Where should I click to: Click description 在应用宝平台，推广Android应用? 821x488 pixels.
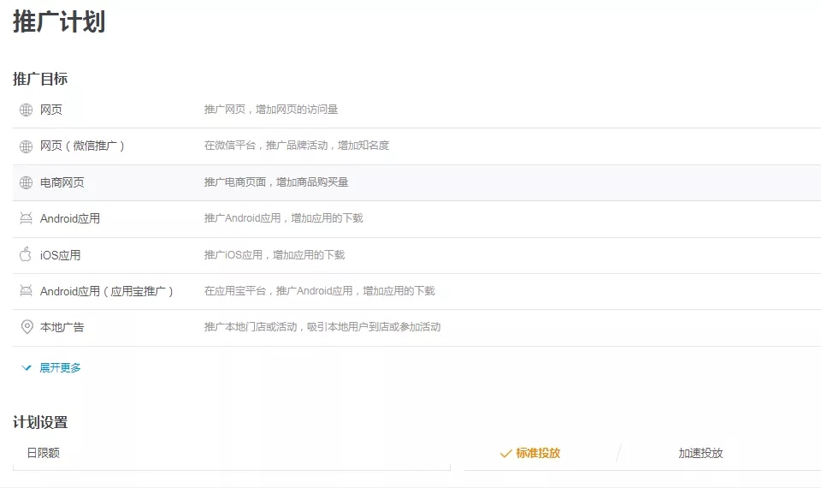(x=319, y=291)
